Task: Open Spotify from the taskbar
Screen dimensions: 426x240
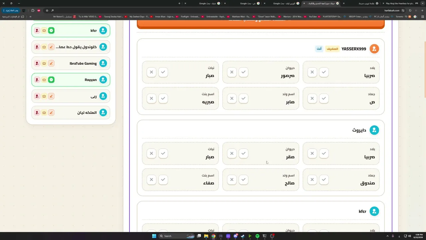Action: pos(257,236)
